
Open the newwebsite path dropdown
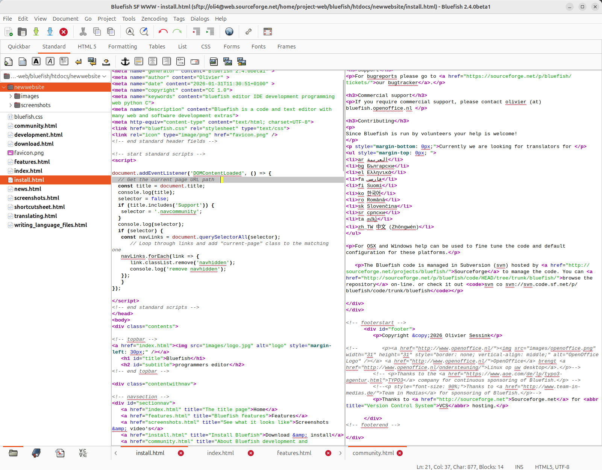tap(56, 76)
